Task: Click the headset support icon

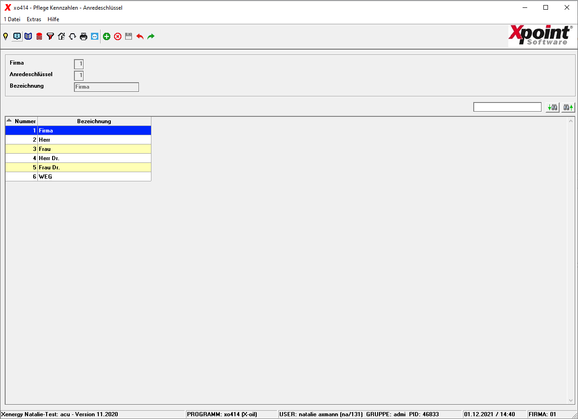Action: click(x=72, y=36)
